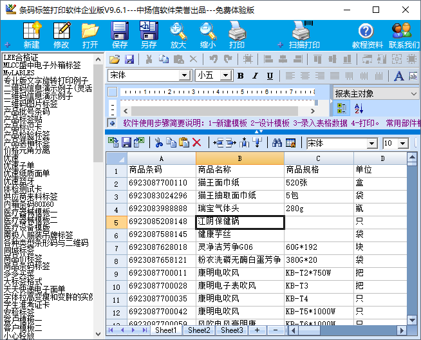Toggle Italic formatting button
This screenshot has width=421, height=340.
[x=255, y=76]
